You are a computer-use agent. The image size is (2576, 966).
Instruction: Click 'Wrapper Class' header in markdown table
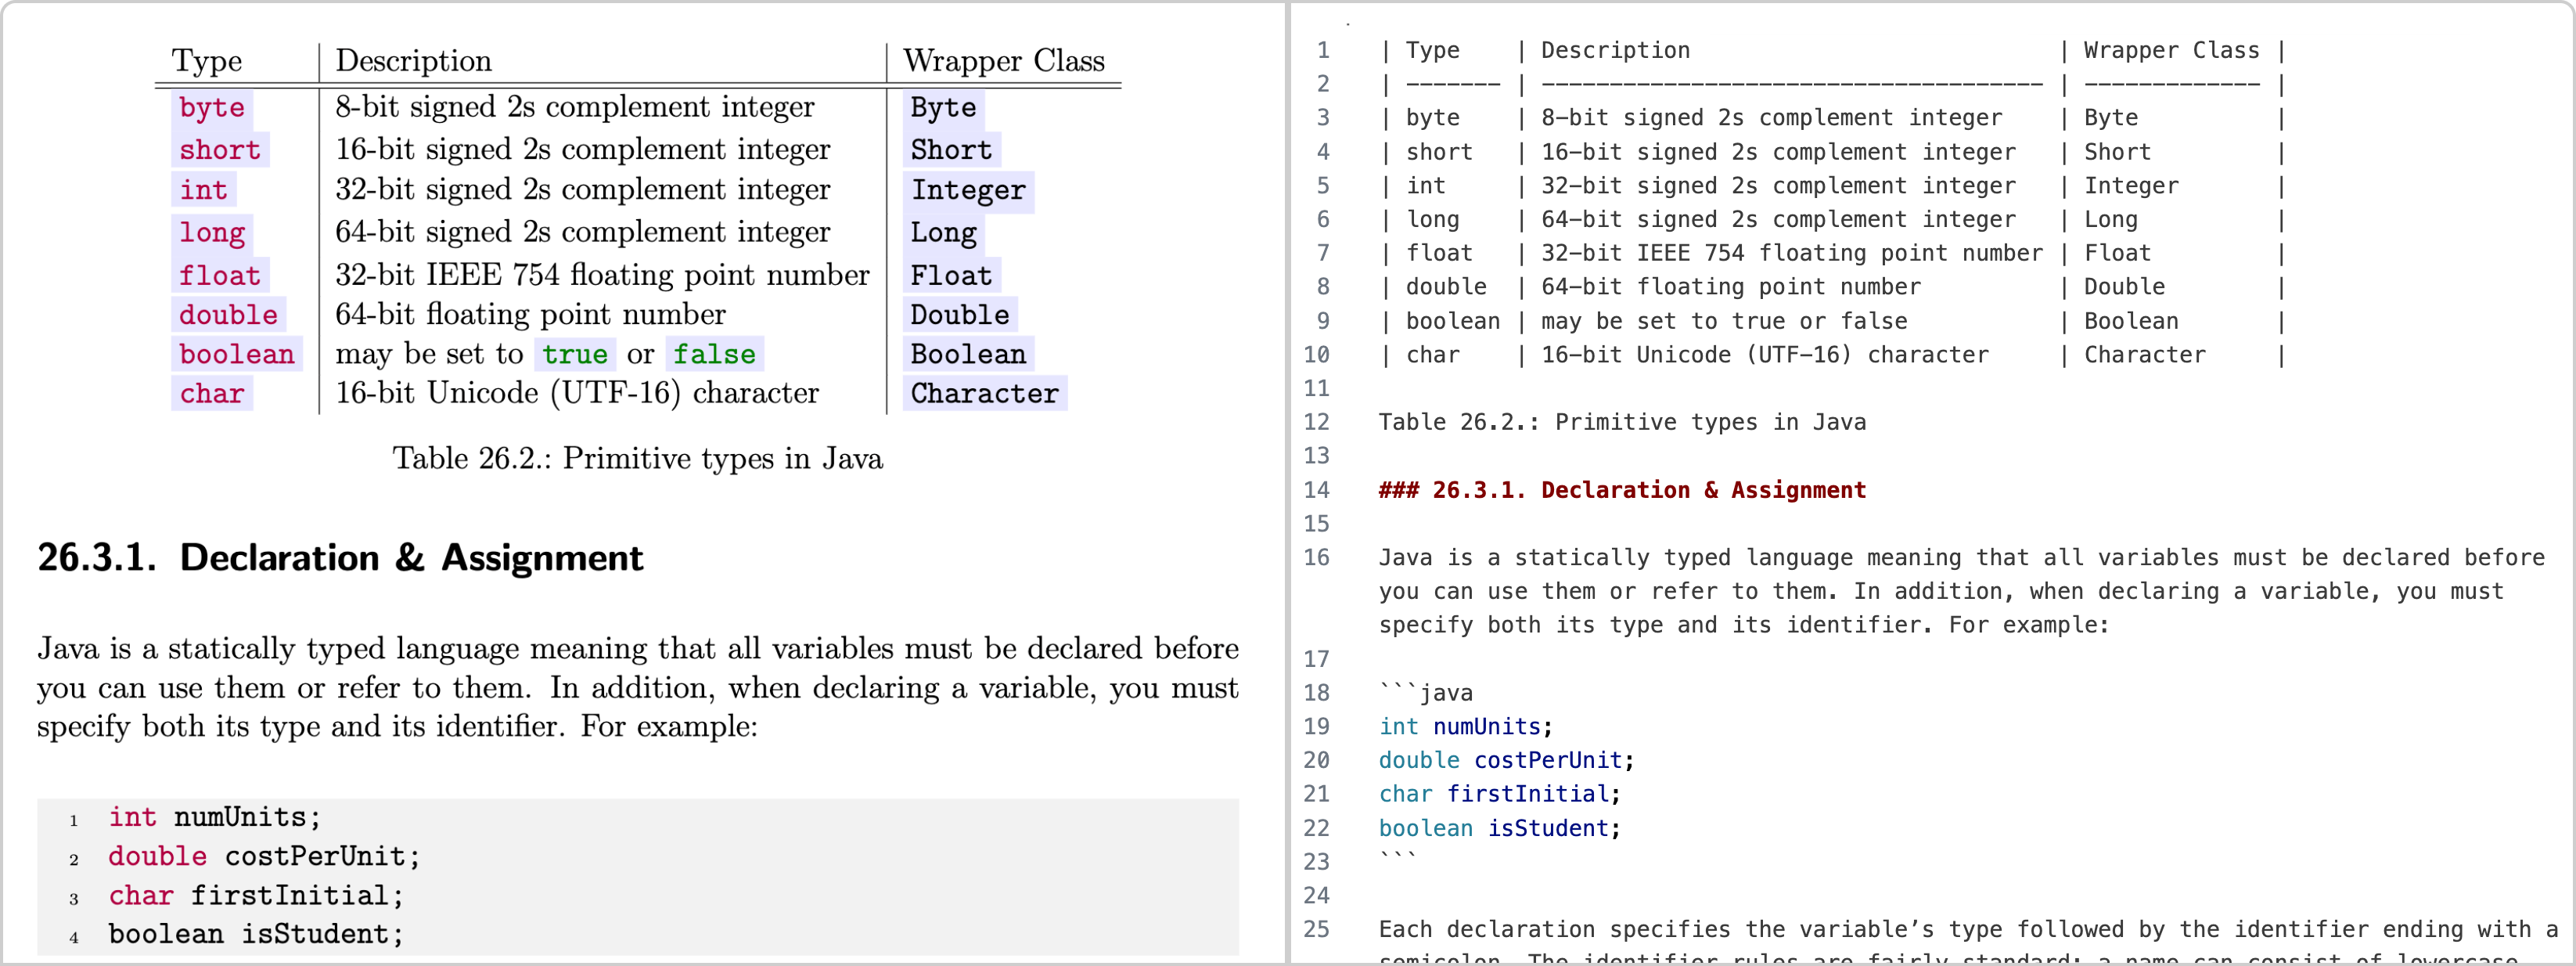point(2171,50)
